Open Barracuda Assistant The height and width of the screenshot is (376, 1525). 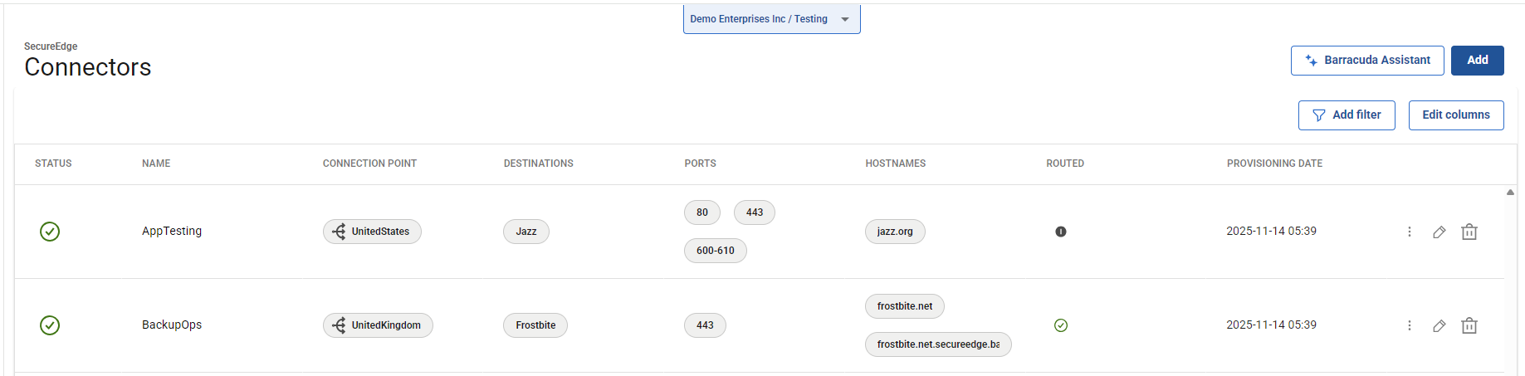pos(1366,61)
